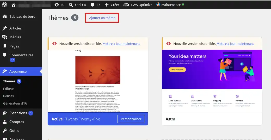Click the Articles pin icon
This screenshot has height=140, width=271.
coord(5,28)
